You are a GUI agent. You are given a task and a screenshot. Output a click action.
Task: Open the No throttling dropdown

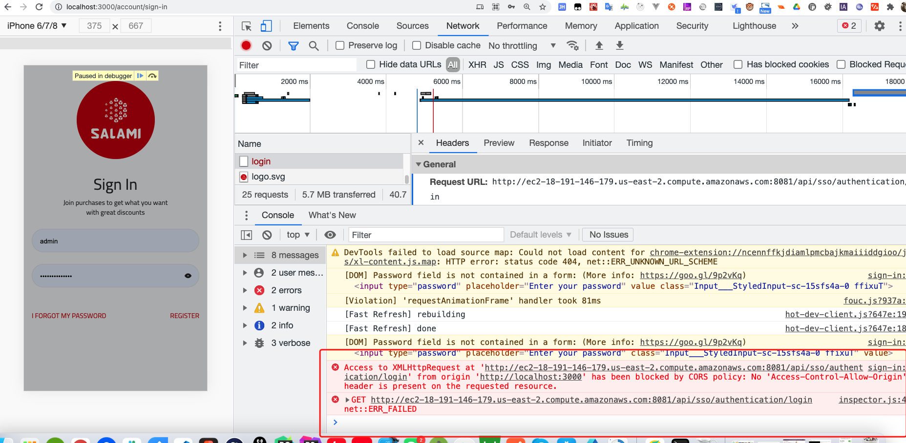[522, 46]
